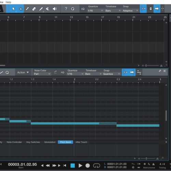Click the loop end R position value
The height and width of the screenshot is (171, 171).
click(117, 167)
